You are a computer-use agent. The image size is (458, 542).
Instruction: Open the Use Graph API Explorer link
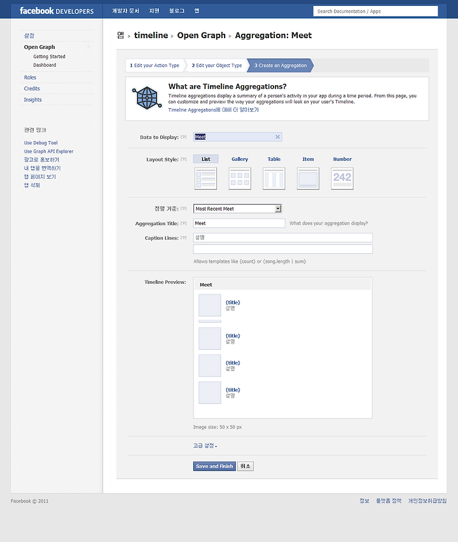point(49,151)
